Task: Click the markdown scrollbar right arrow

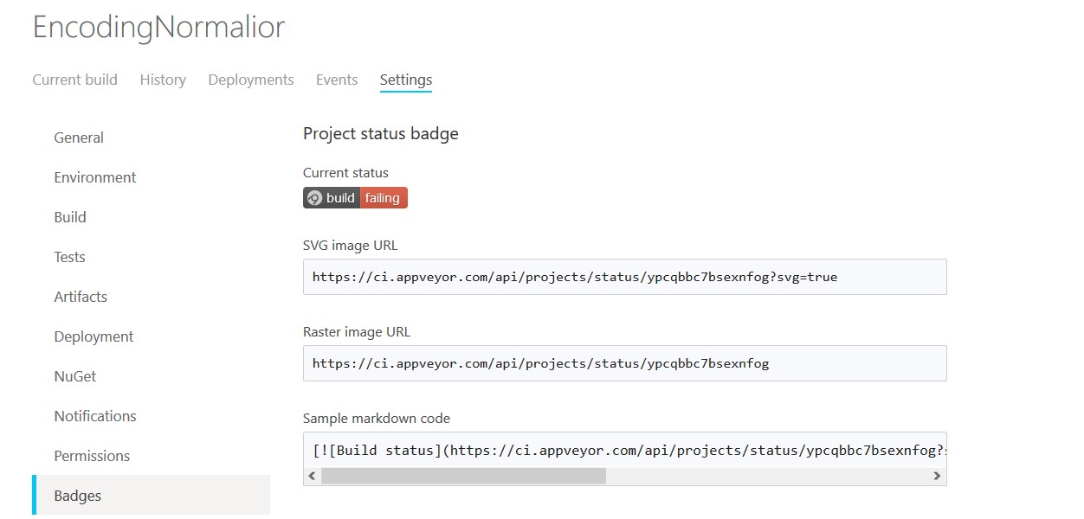Action: click(x=937, y=476)
